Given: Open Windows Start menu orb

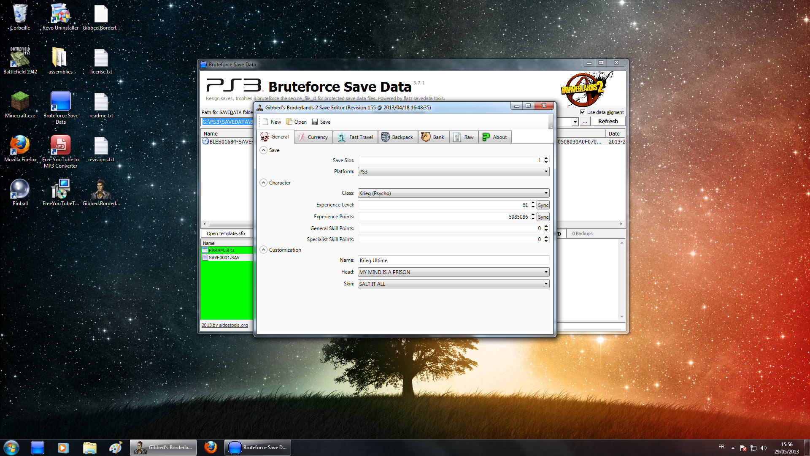Looking at the screenshot, I should [x=11, y=448].
